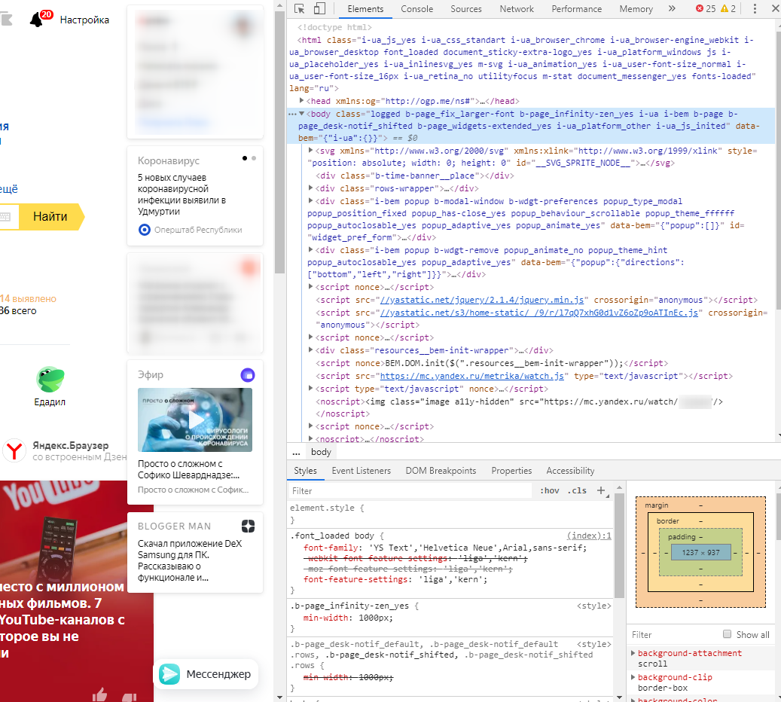Open the DevTools three-dot menu
The image size is (781, 702).
[755, 8]
